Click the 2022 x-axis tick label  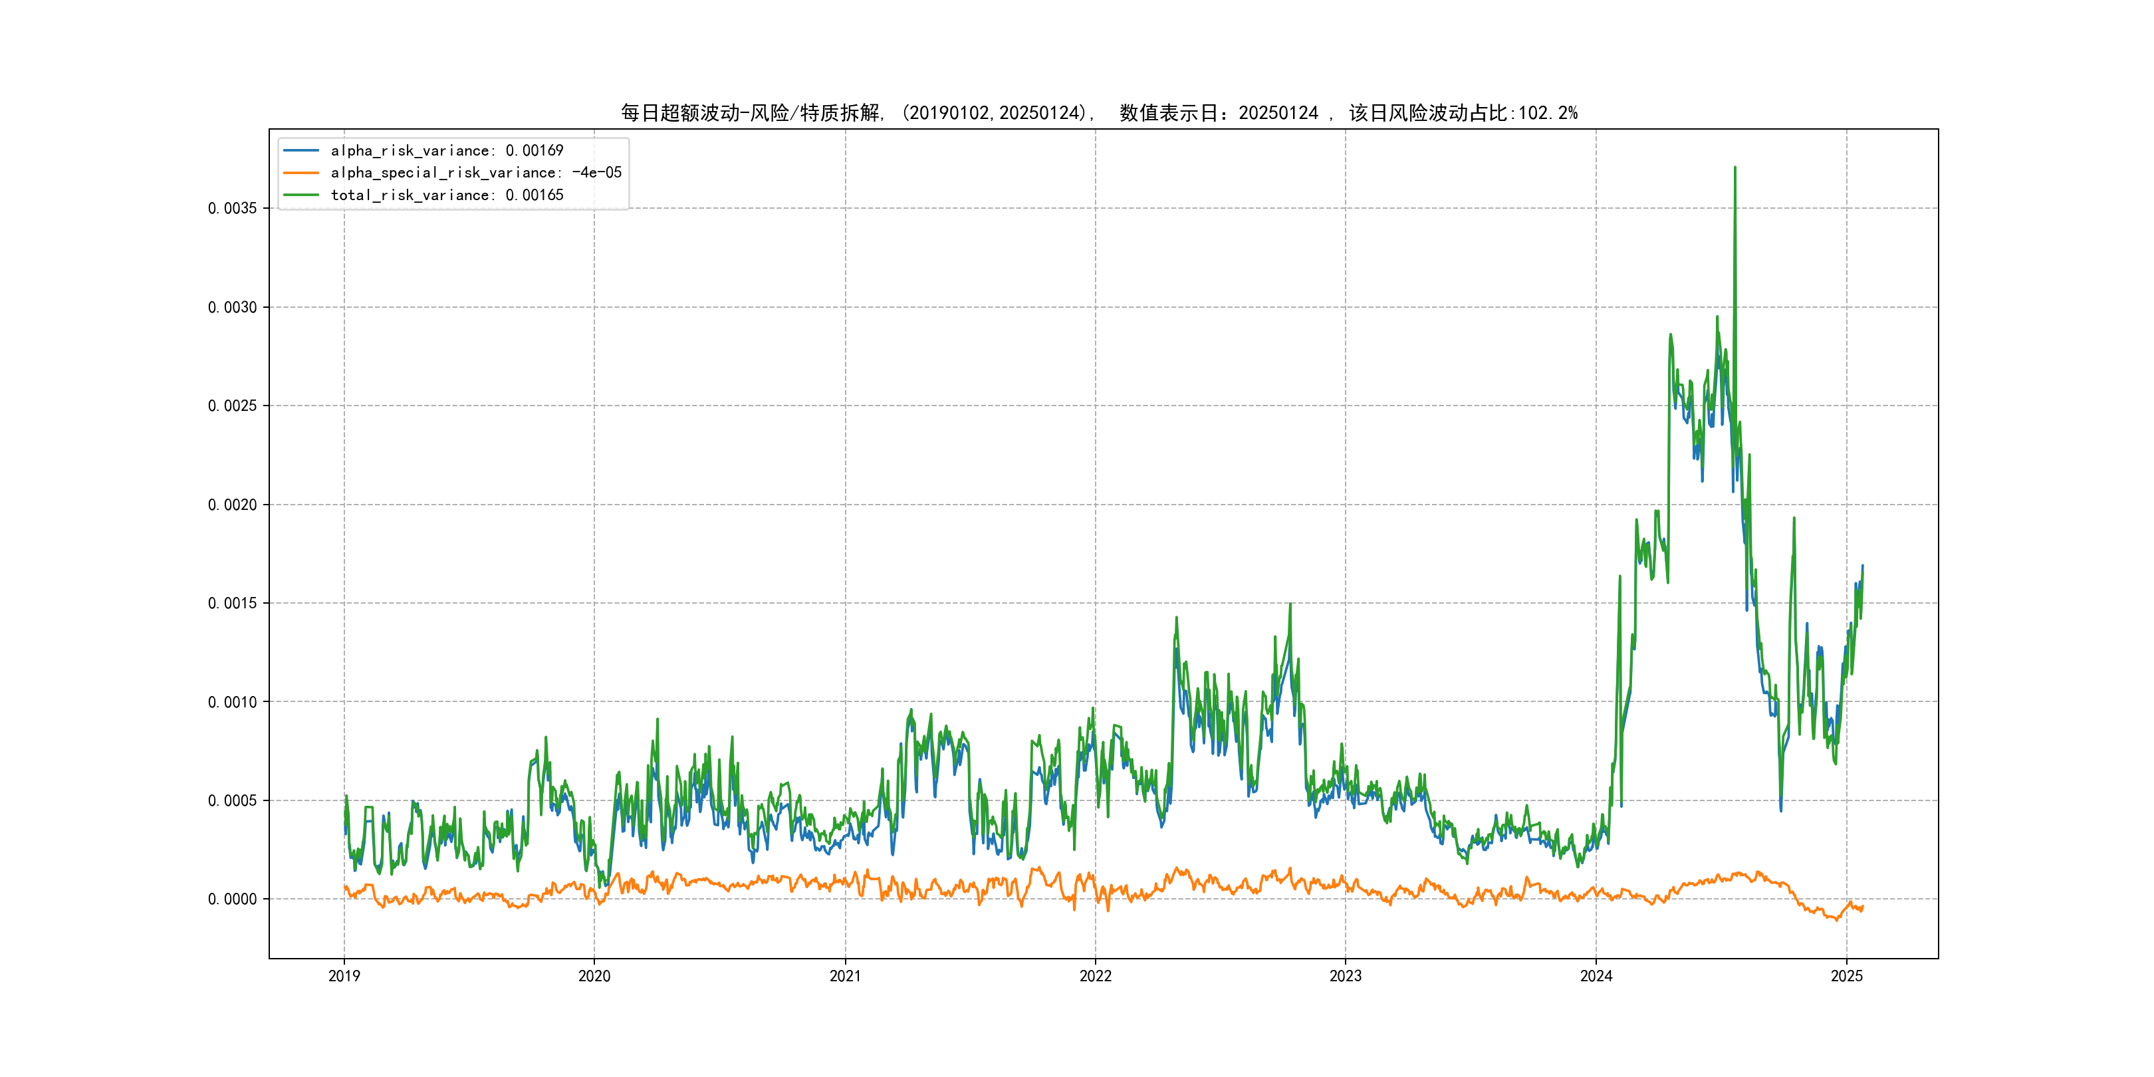(x=1096, y=976)
